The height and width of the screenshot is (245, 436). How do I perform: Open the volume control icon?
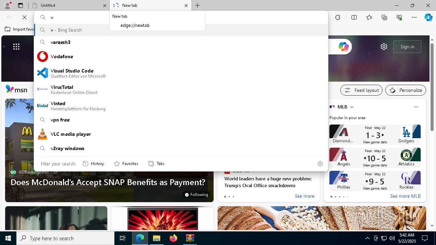click(x=392, y=238)
